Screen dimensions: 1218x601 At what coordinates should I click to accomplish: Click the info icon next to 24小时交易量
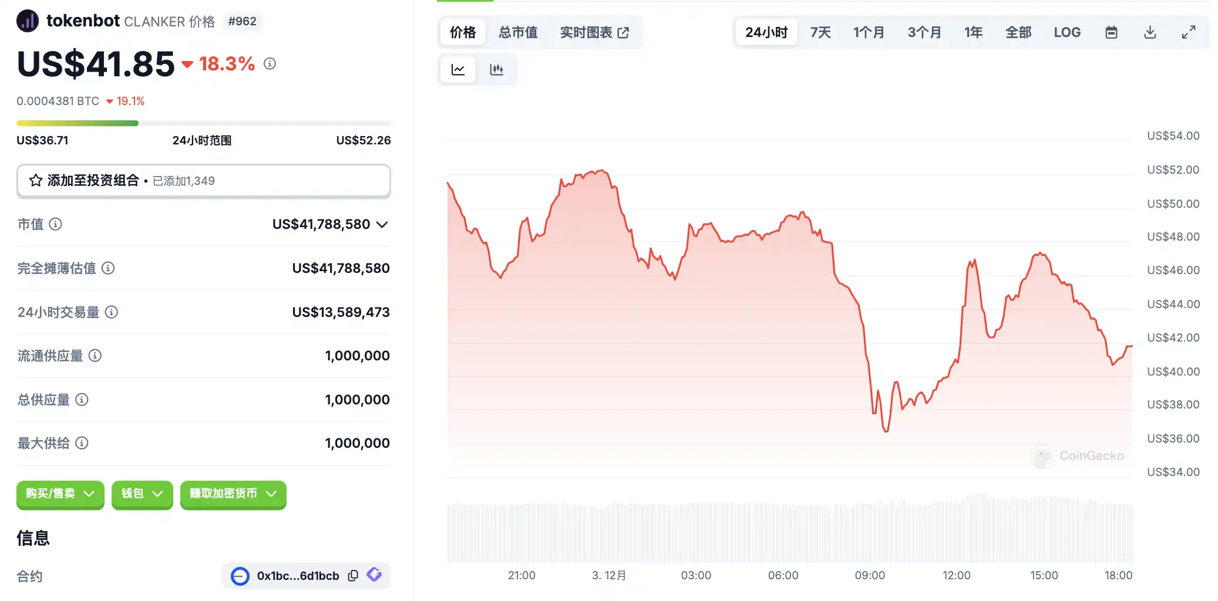[112, 312]
